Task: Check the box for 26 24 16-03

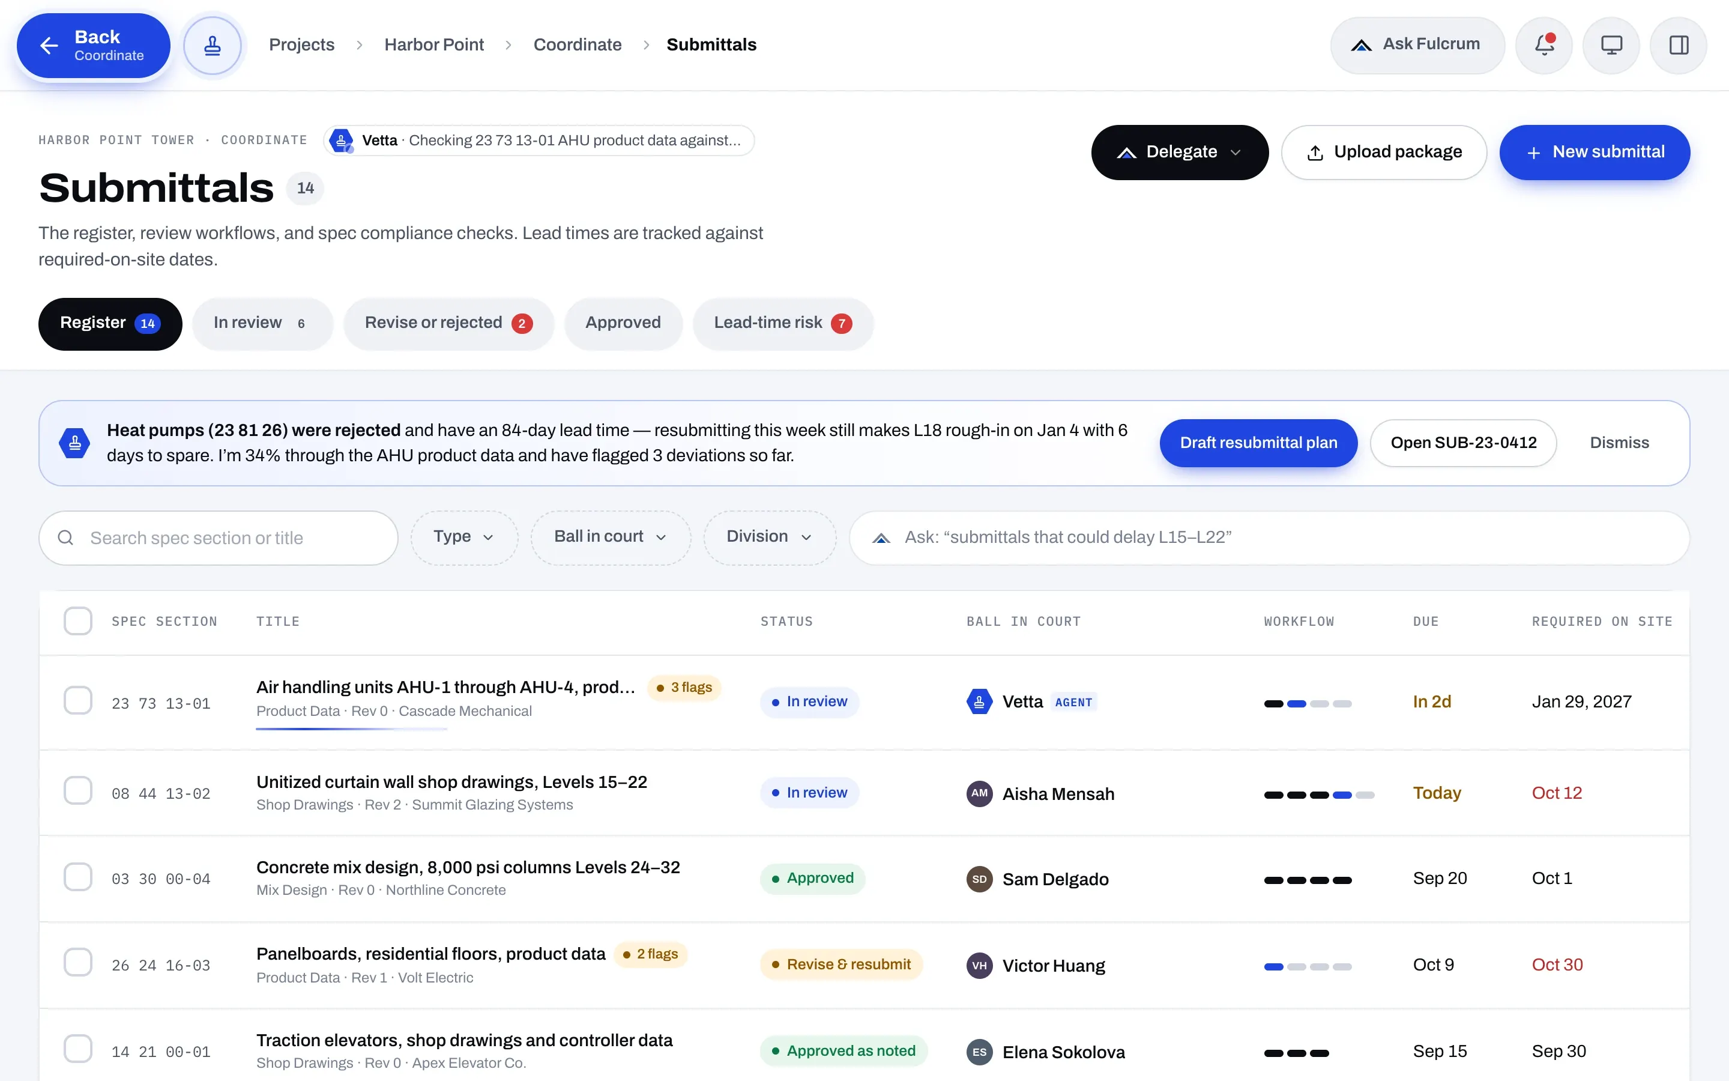Action: (x=78, y=962)
